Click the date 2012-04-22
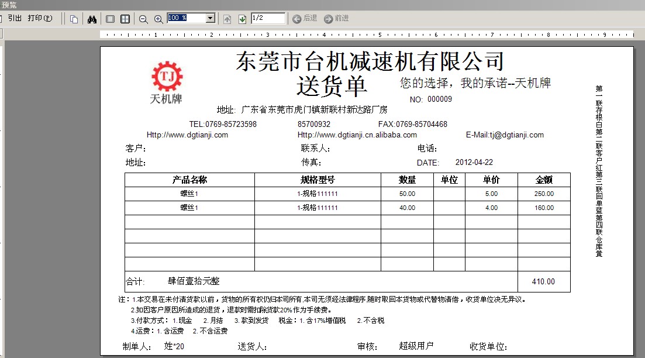The image size is (645, 358). click(474, 162)
